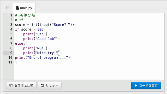The width and height of the screenshot is (167, 94).
Task: Click the play triangle icon on run button
Action: (136, 85)
